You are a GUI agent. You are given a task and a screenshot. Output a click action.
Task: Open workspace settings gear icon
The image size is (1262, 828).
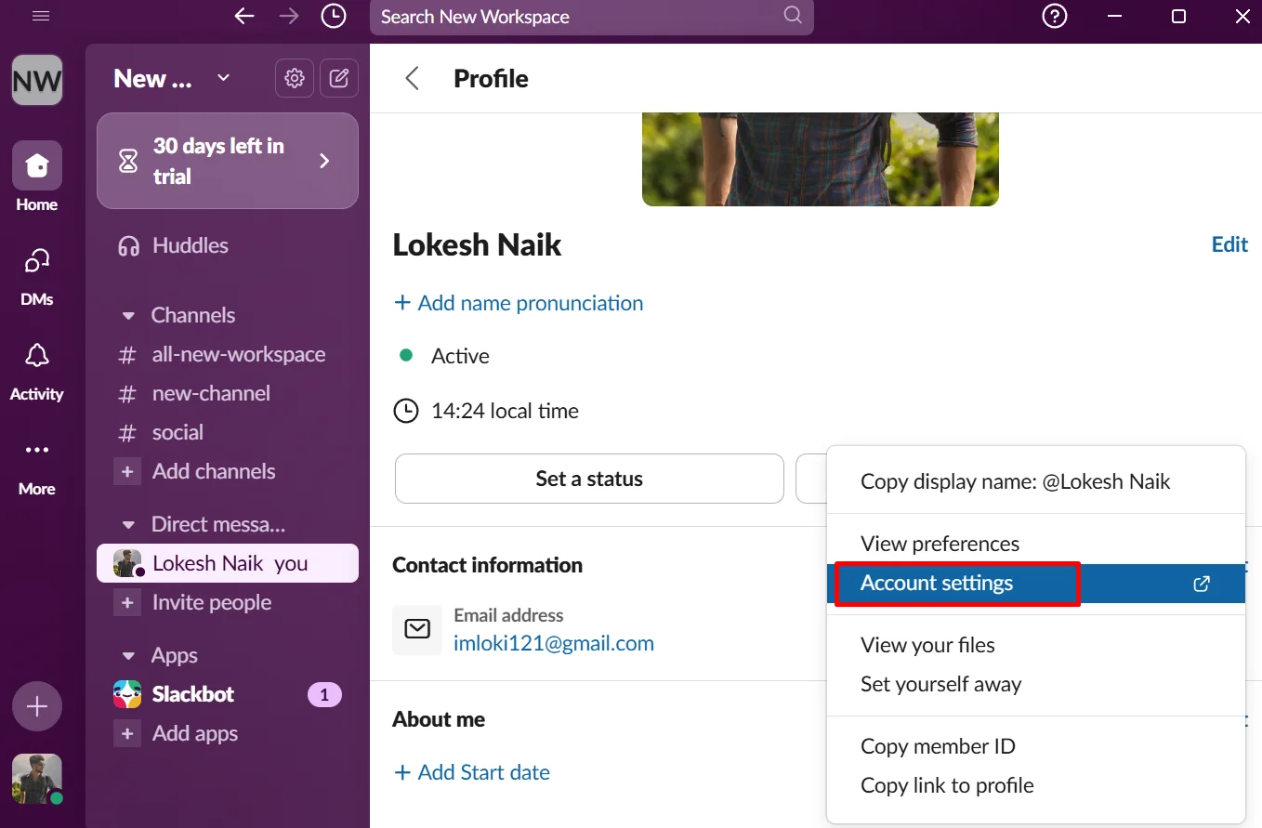(295, 78)
